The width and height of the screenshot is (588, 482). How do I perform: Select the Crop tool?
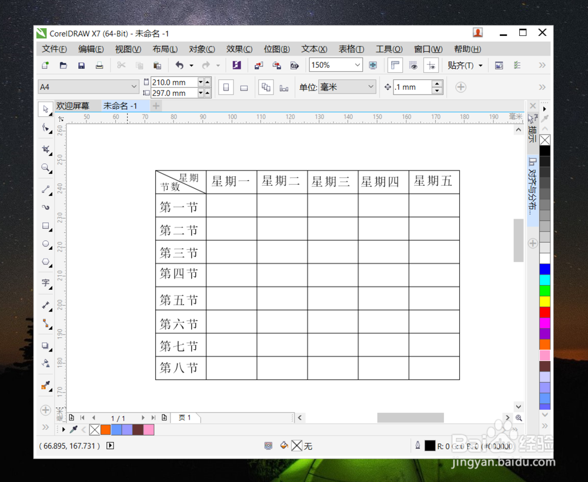(45, 149)
